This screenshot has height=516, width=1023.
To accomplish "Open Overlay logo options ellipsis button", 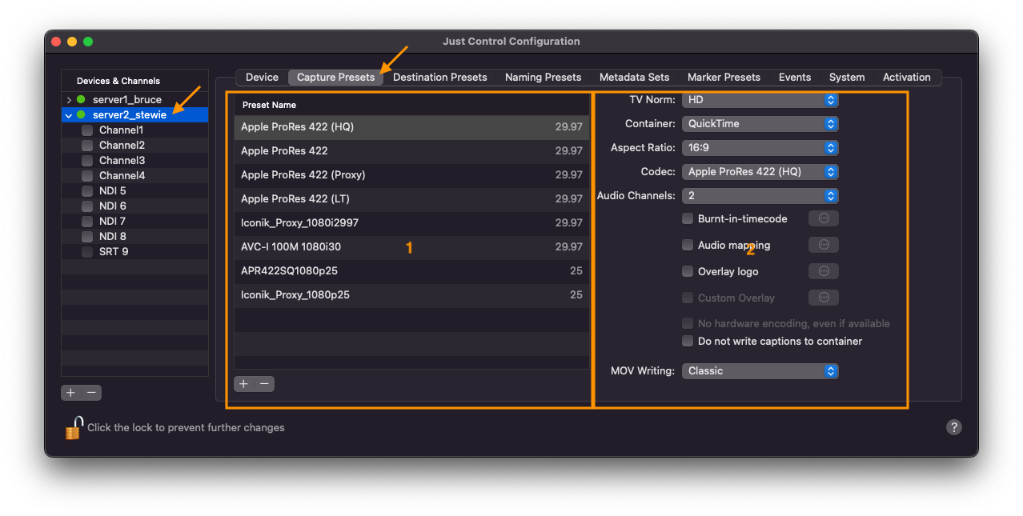I will [824, 271].
